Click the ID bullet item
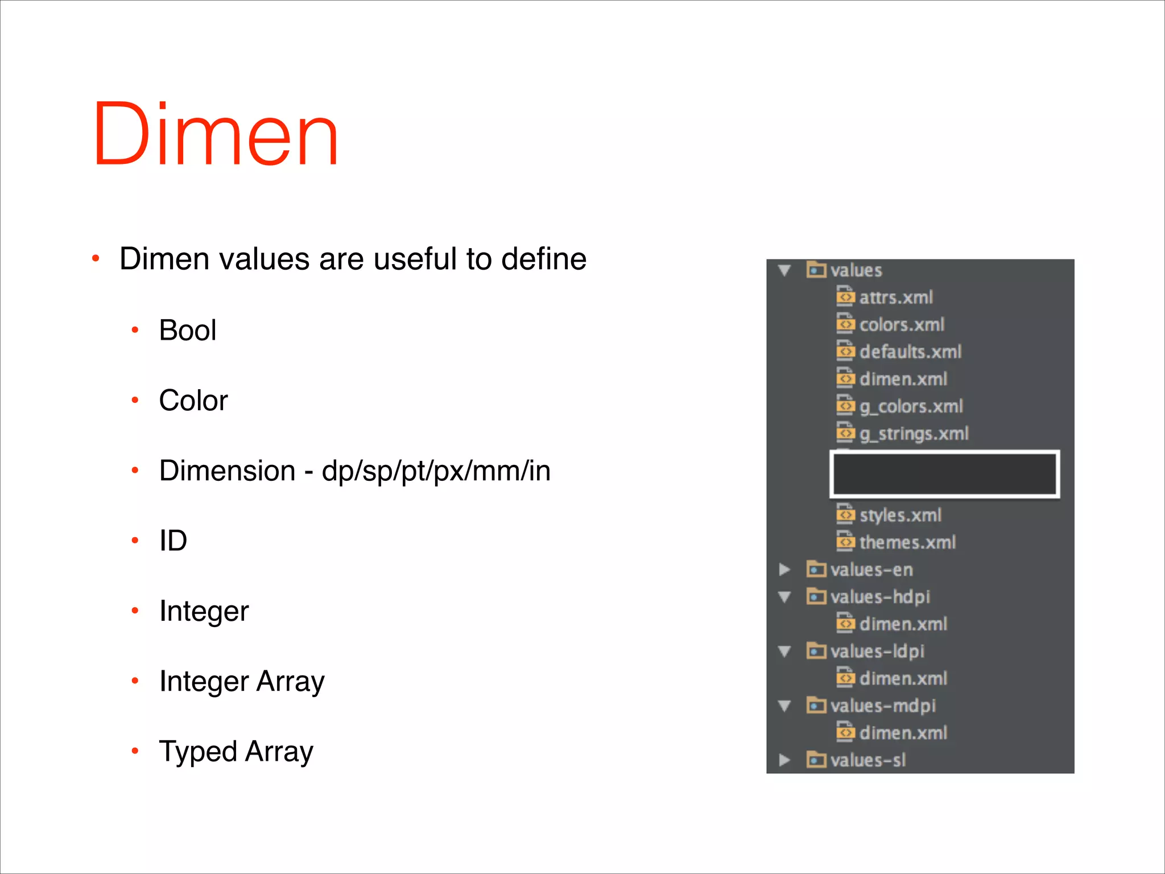The image size is (1165, 874). pos(173,541)
